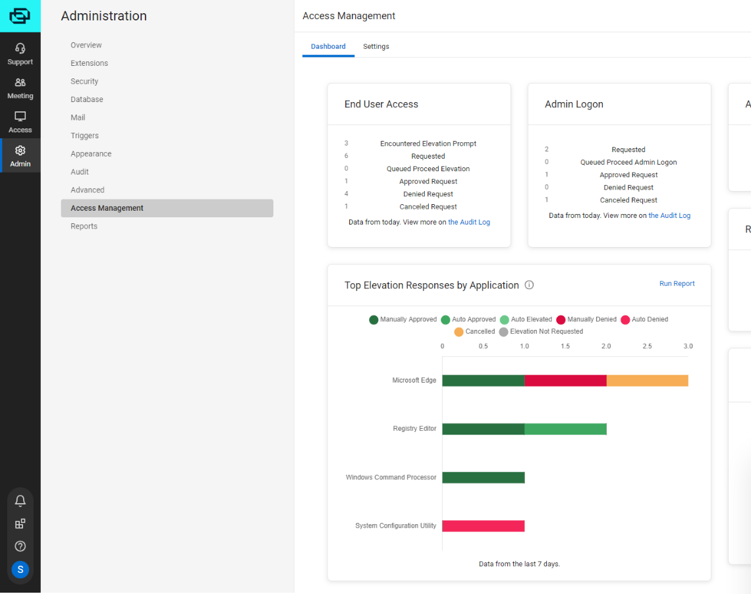The image size is (751, 594).
Task: Switch to the Settings tab
Action: click(376, 47)
